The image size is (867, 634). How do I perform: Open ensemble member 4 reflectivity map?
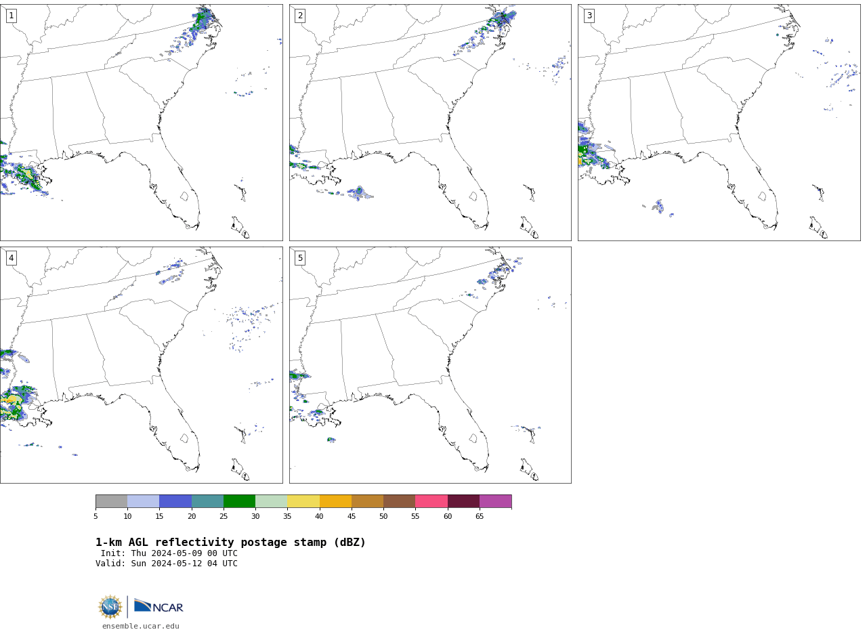[x=141, y=365]
